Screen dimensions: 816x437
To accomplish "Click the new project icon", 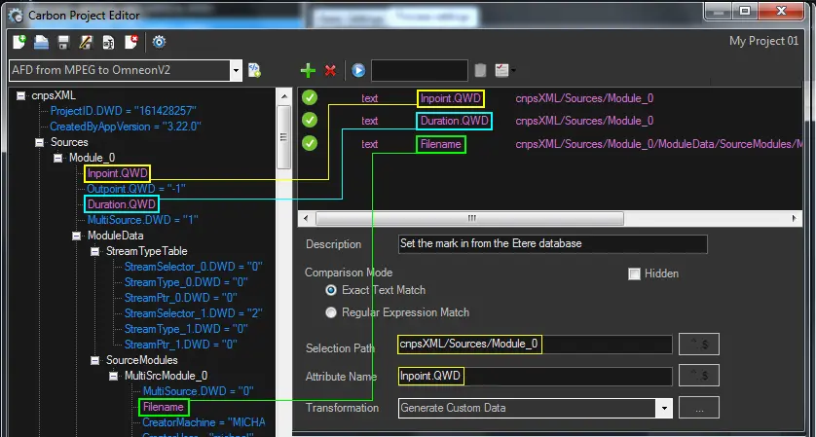I will point(19,42).
